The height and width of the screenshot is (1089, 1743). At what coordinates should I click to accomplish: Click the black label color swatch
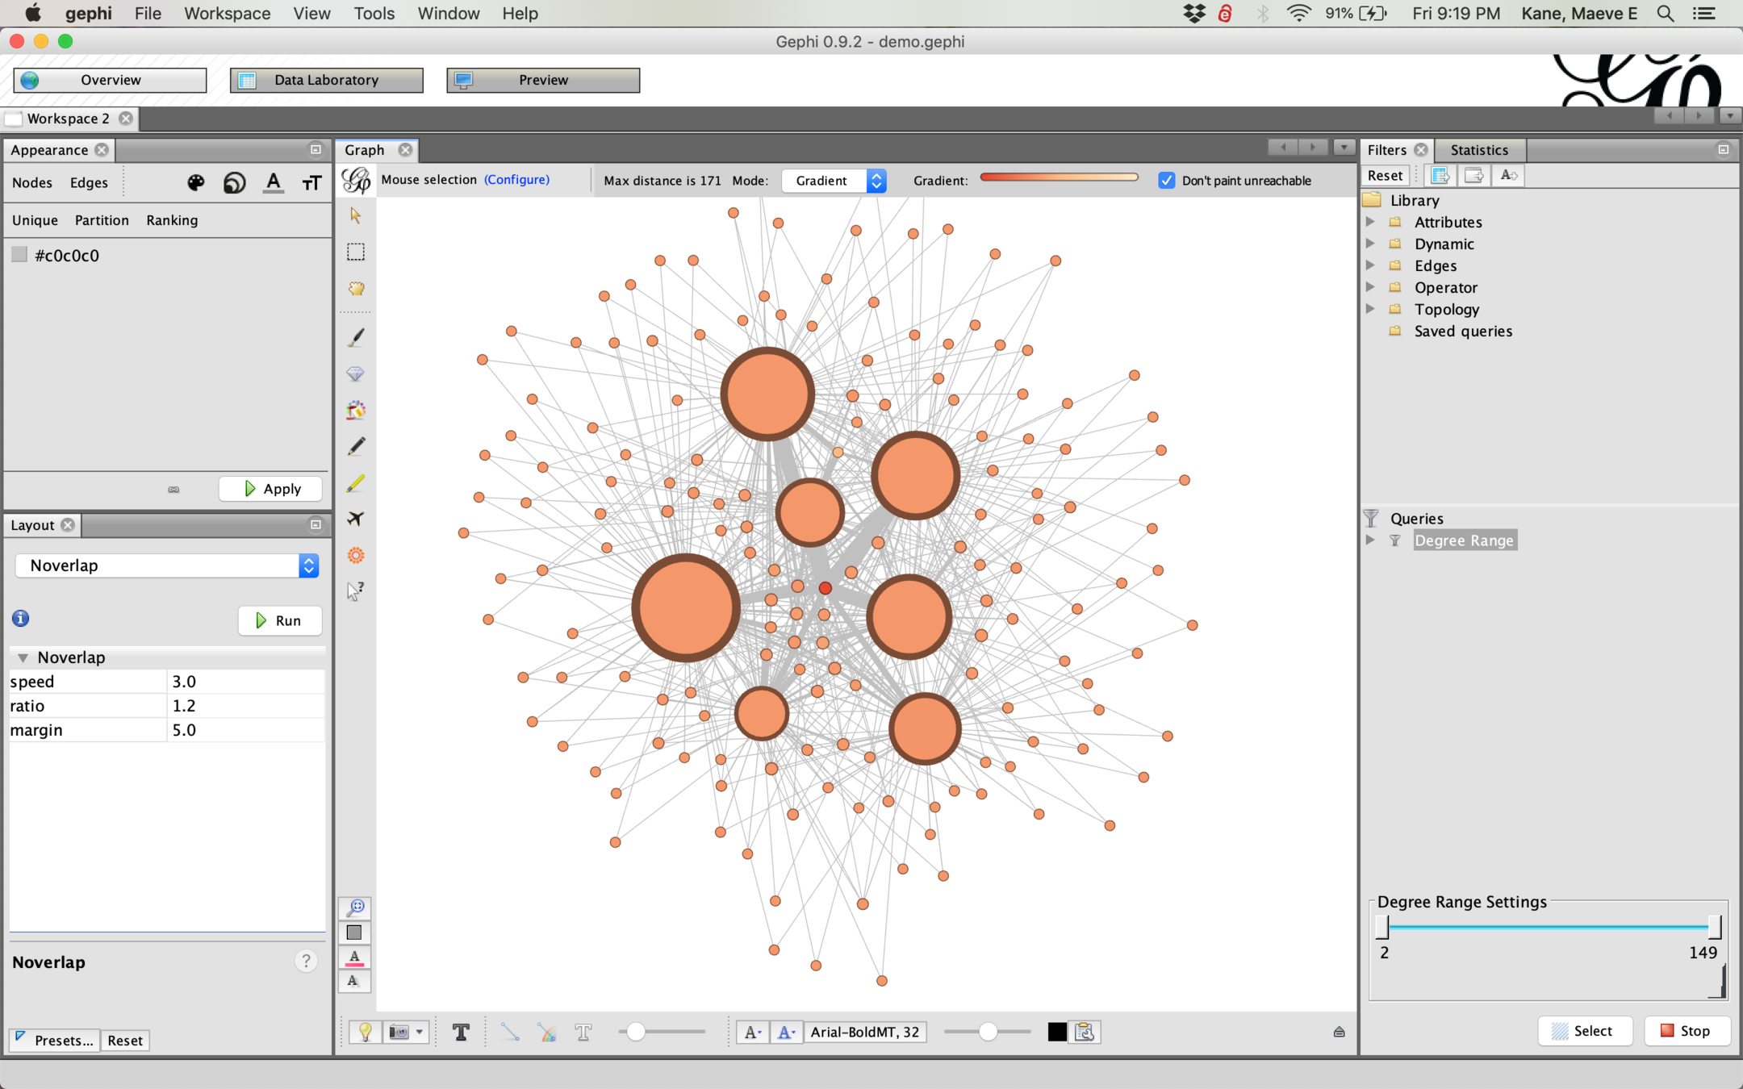tap(1057, 1032)
